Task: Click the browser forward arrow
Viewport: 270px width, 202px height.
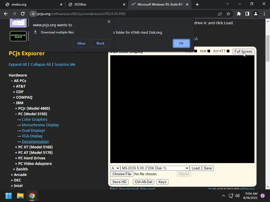Action: [14, 14]
